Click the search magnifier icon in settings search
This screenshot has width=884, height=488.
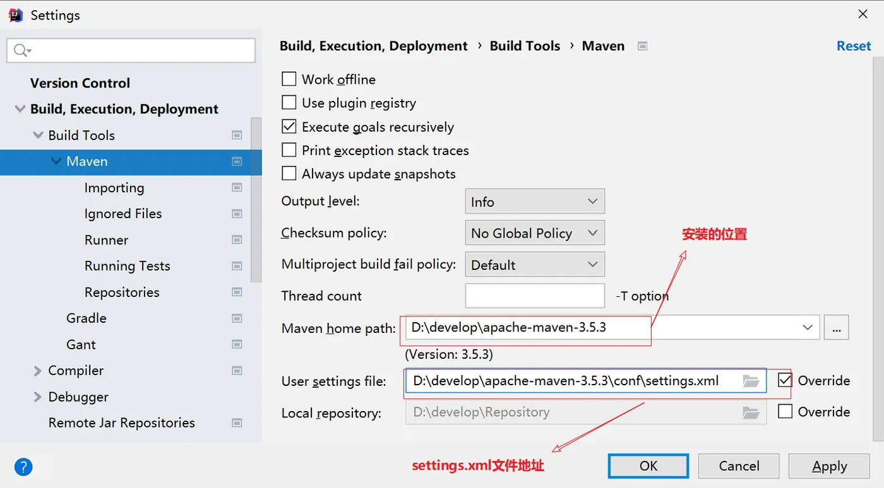(x=21, y=50)
